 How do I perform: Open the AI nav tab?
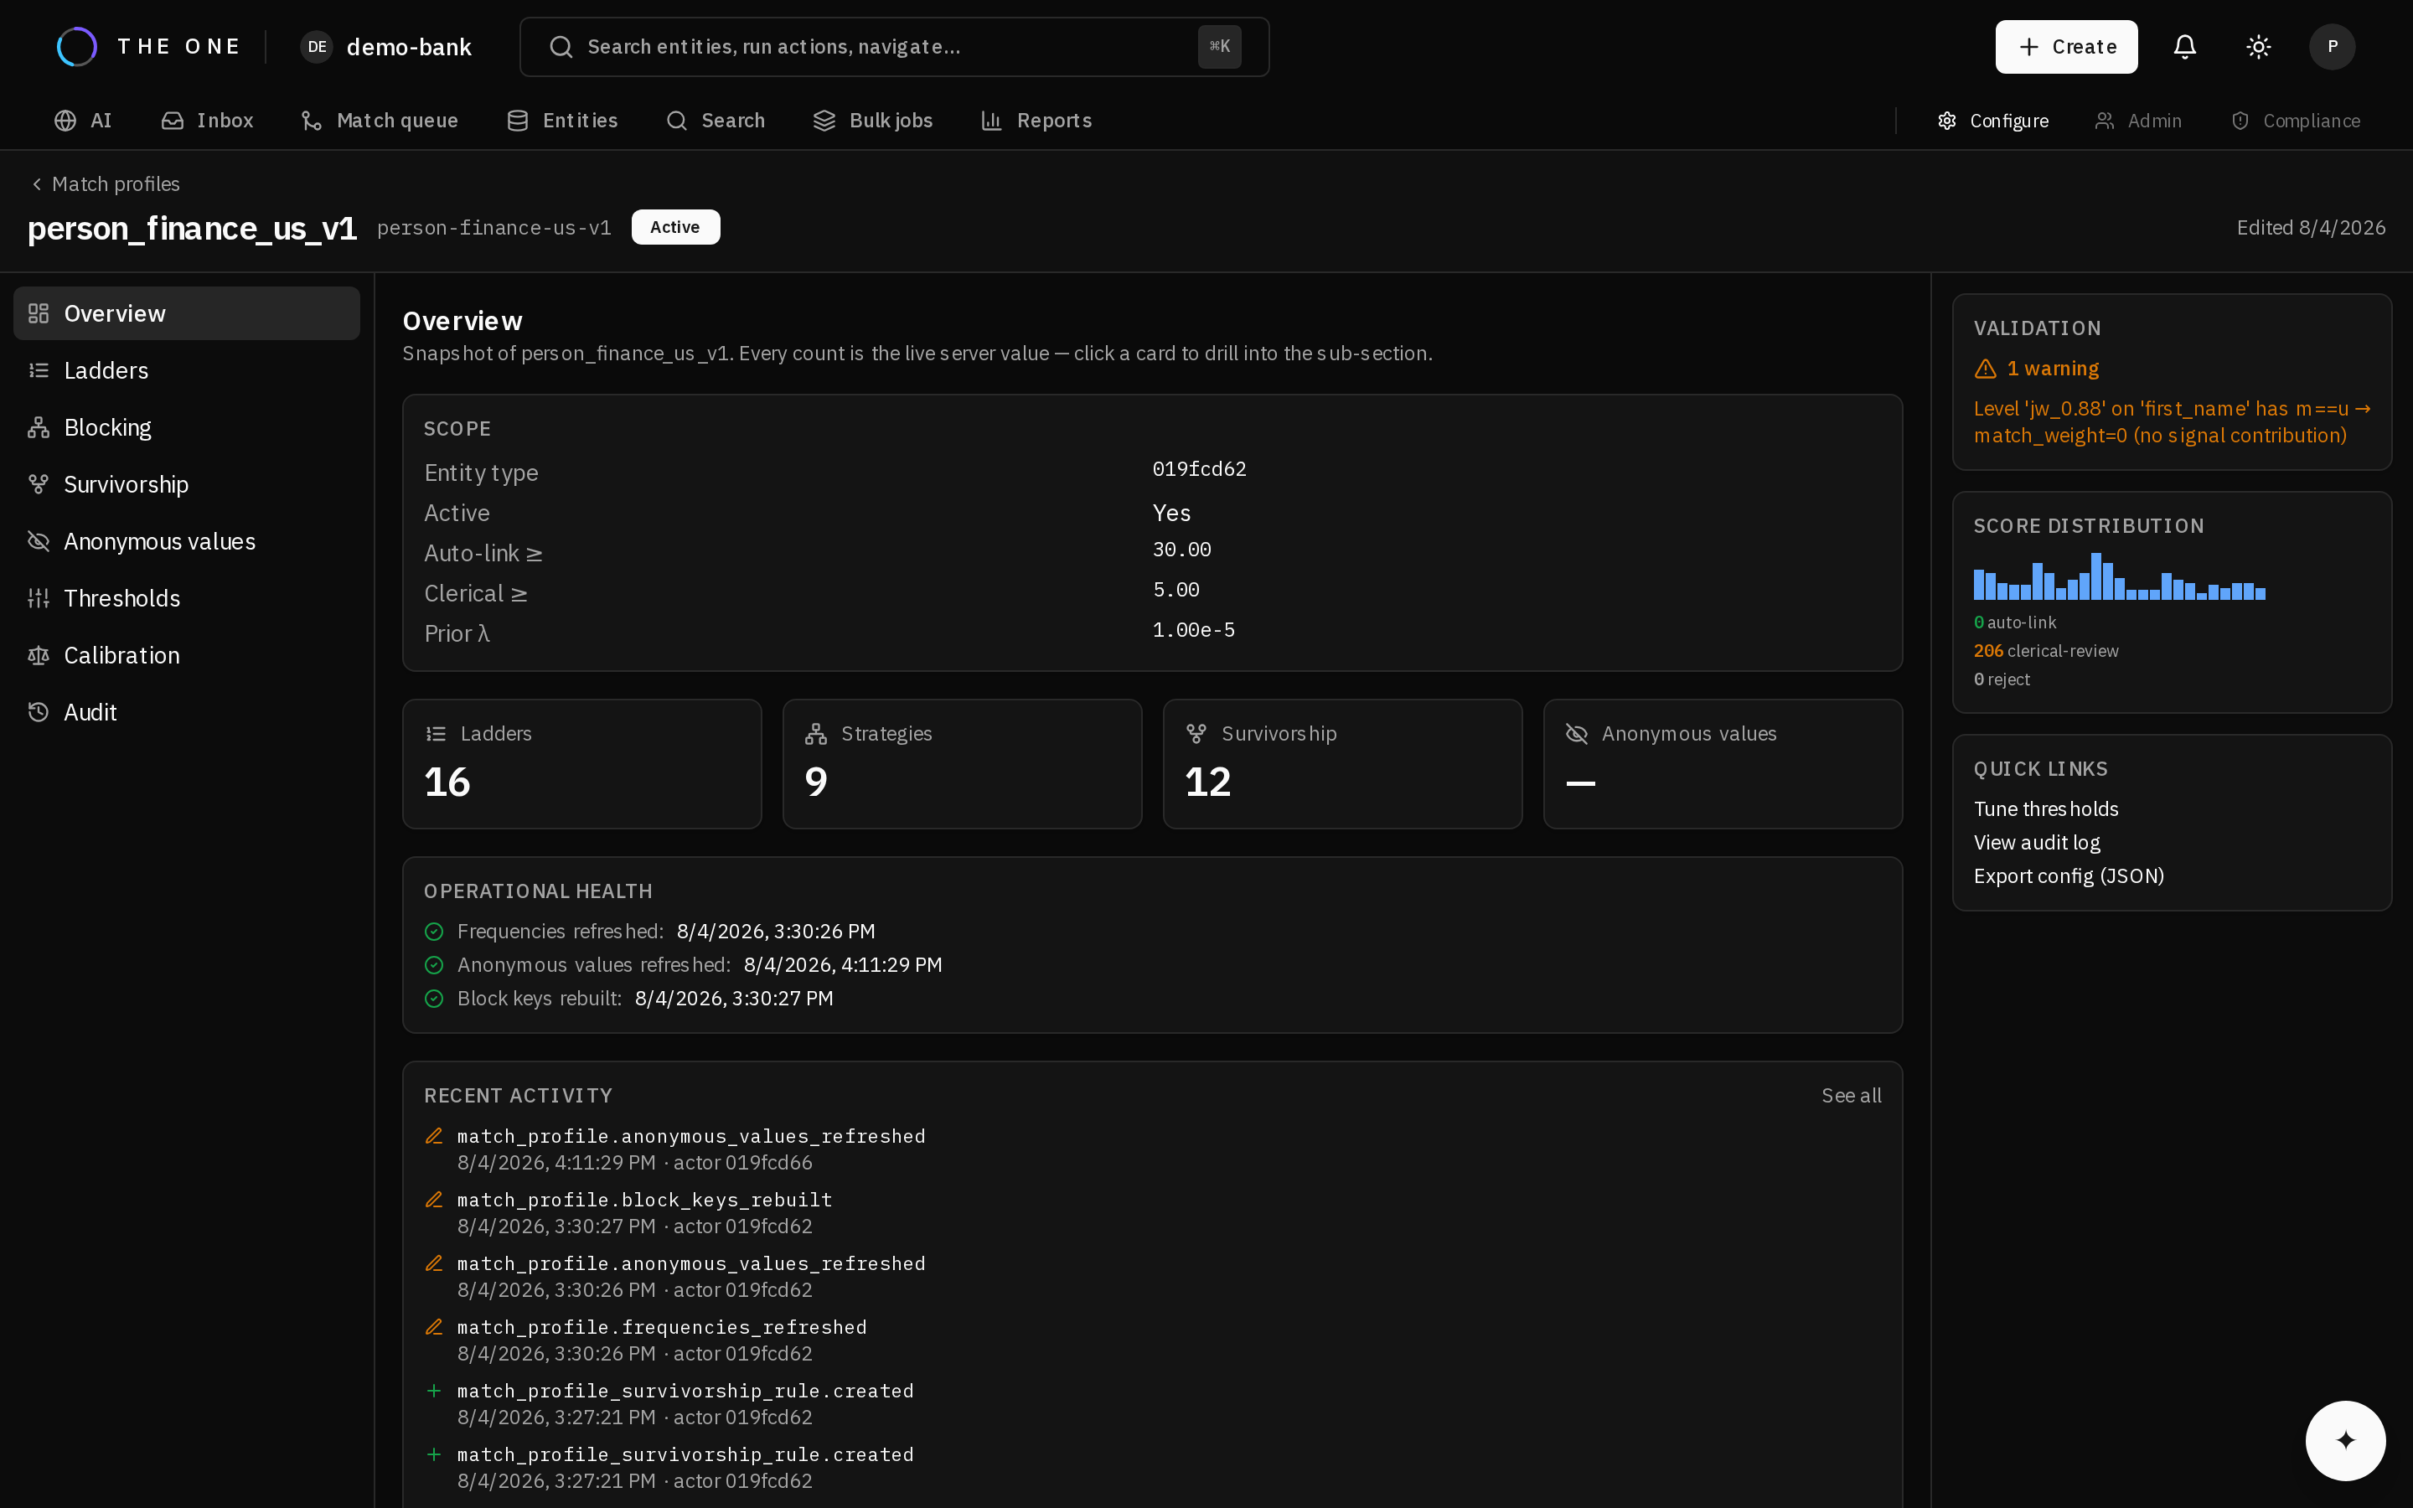click(83, 121)
